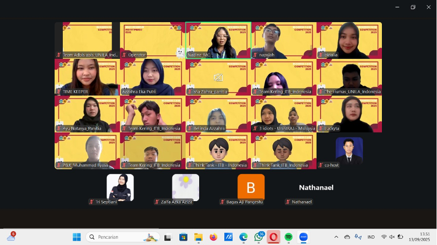
Task: Open File Explorer folder icon
Action: (x=198, y=237)
